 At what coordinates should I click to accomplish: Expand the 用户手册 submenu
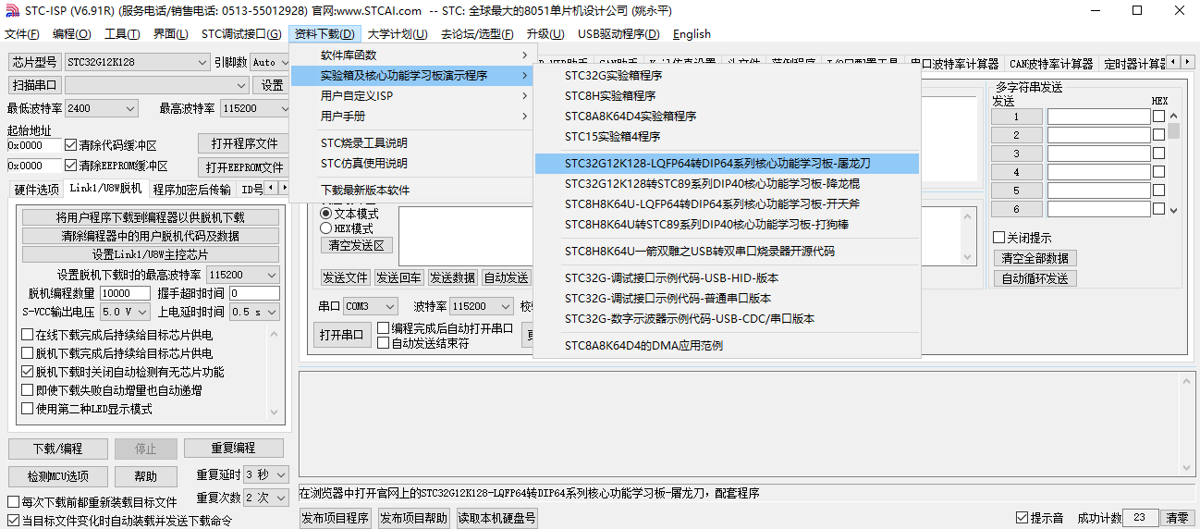tap(411, 117)
